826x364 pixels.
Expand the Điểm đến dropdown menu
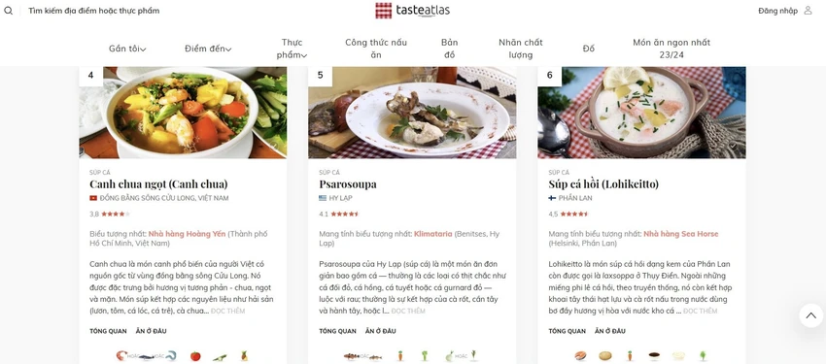click(208, 49)
